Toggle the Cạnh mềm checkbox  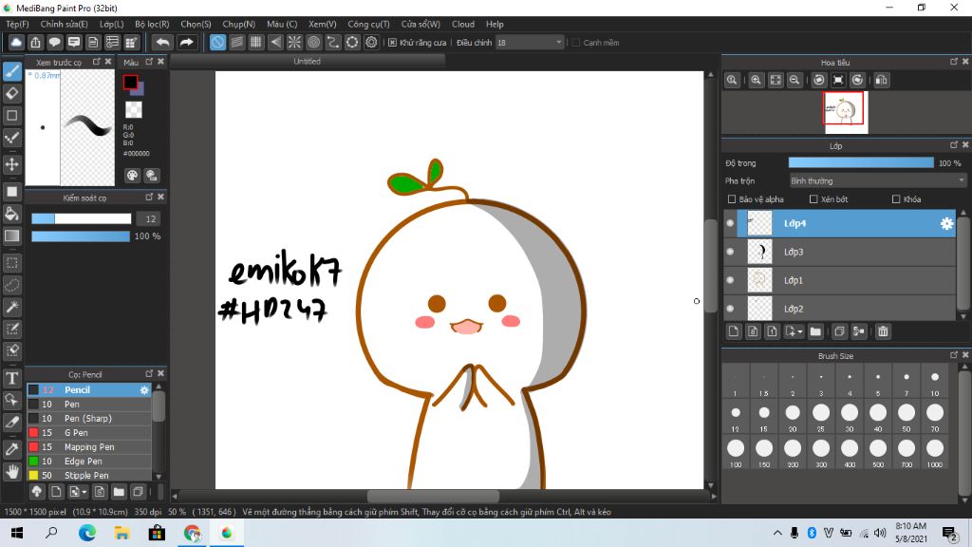pyautogui.click(x=576, y=42)
